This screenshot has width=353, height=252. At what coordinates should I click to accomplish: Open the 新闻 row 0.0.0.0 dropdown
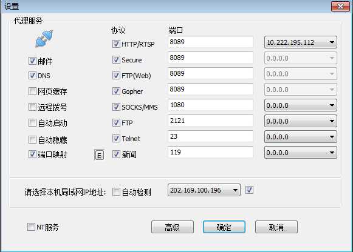[x=301, y=153]
